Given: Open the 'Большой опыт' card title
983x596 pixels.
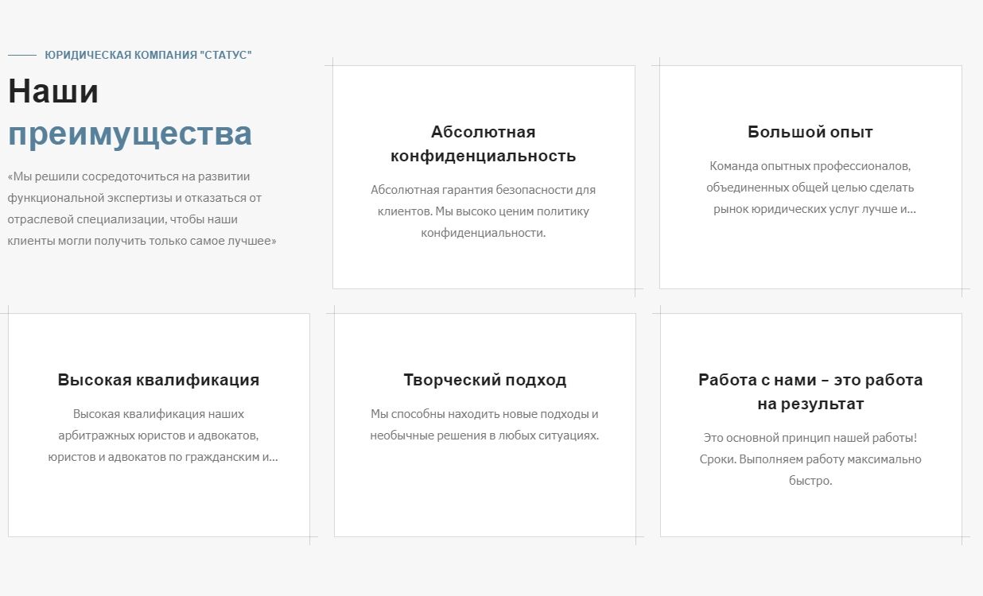Looking at the screenshot, I should pos(810,132).
